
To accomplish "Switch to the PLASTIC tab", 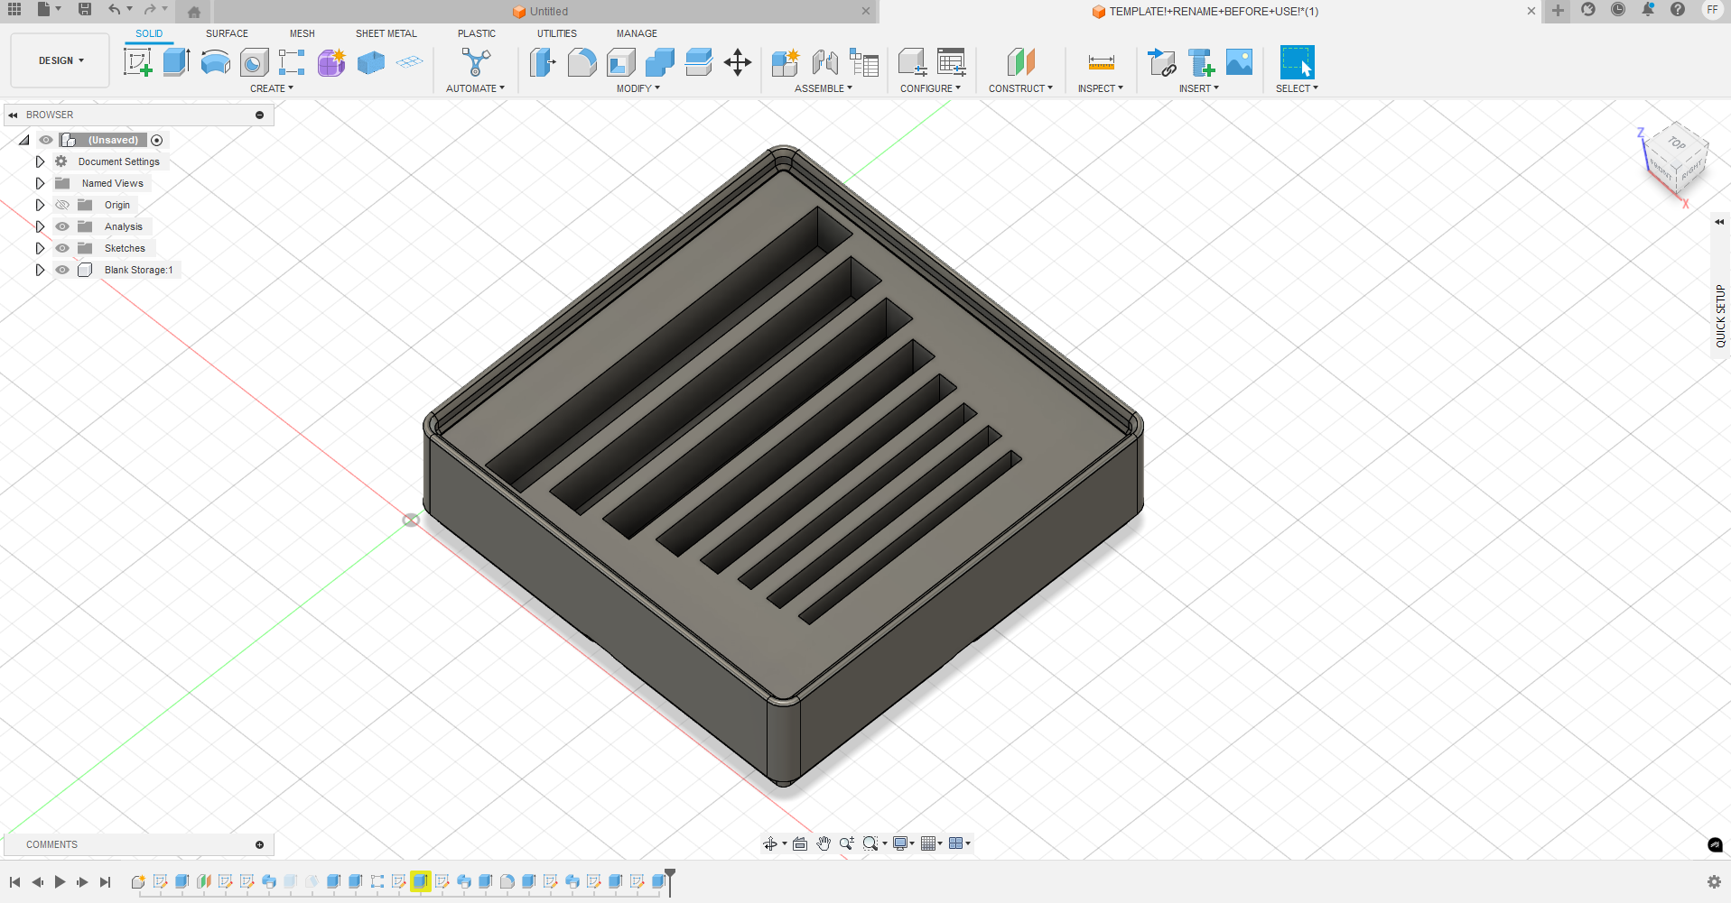I will [x=477, y=33].
